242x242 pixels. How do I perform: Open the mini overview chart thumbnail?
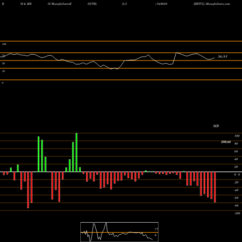(120, 232)
